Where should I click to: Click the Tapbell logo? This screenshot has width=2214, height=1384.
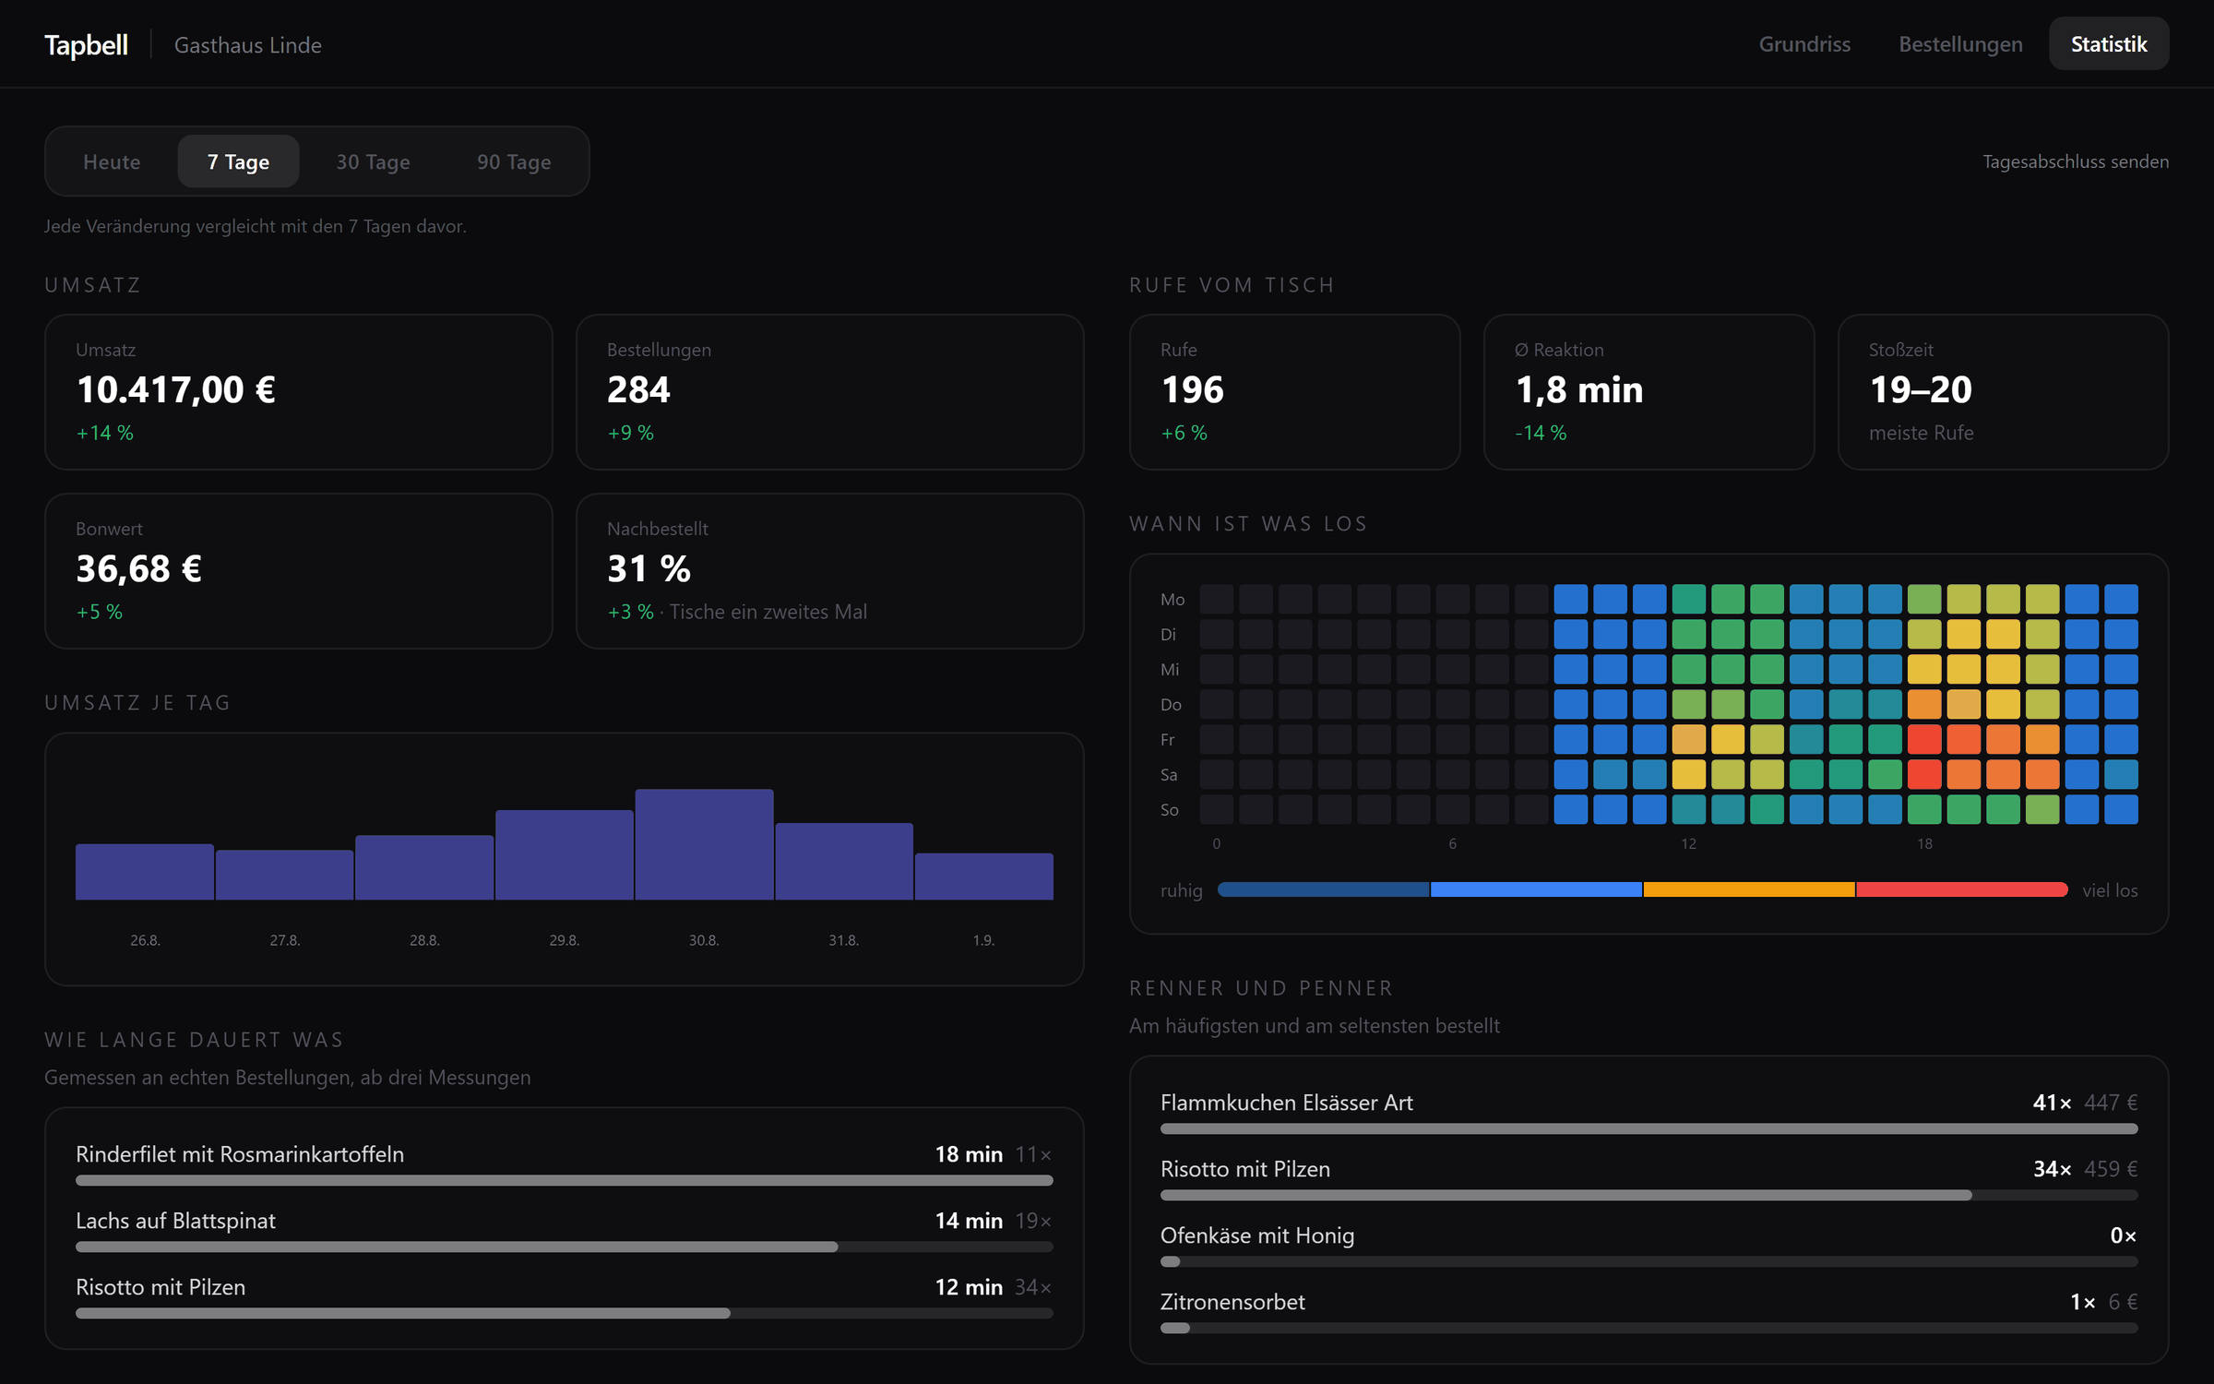coord(87,44)
